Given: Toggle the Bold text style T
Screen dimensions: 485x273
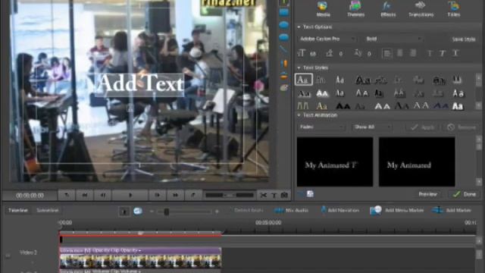Looking at the screenshot, I should pyautogui.click(x=430, y=53).
